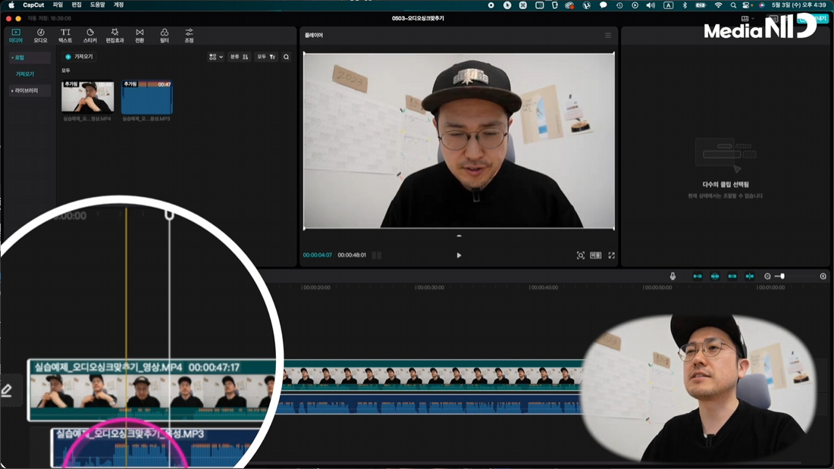Screen dimensions: 834x469
Task: Click the total duration 00:00:48:01
Action: pos(352,255)
